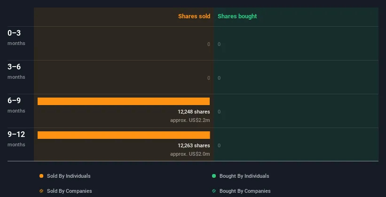Image resolution: width=386 pixels, height=197 pixels.
Task: Click the approx. US$2.2m amount
Action: (190, 121)
